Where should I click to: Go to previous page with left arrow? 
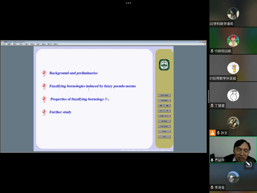point(161,111)
